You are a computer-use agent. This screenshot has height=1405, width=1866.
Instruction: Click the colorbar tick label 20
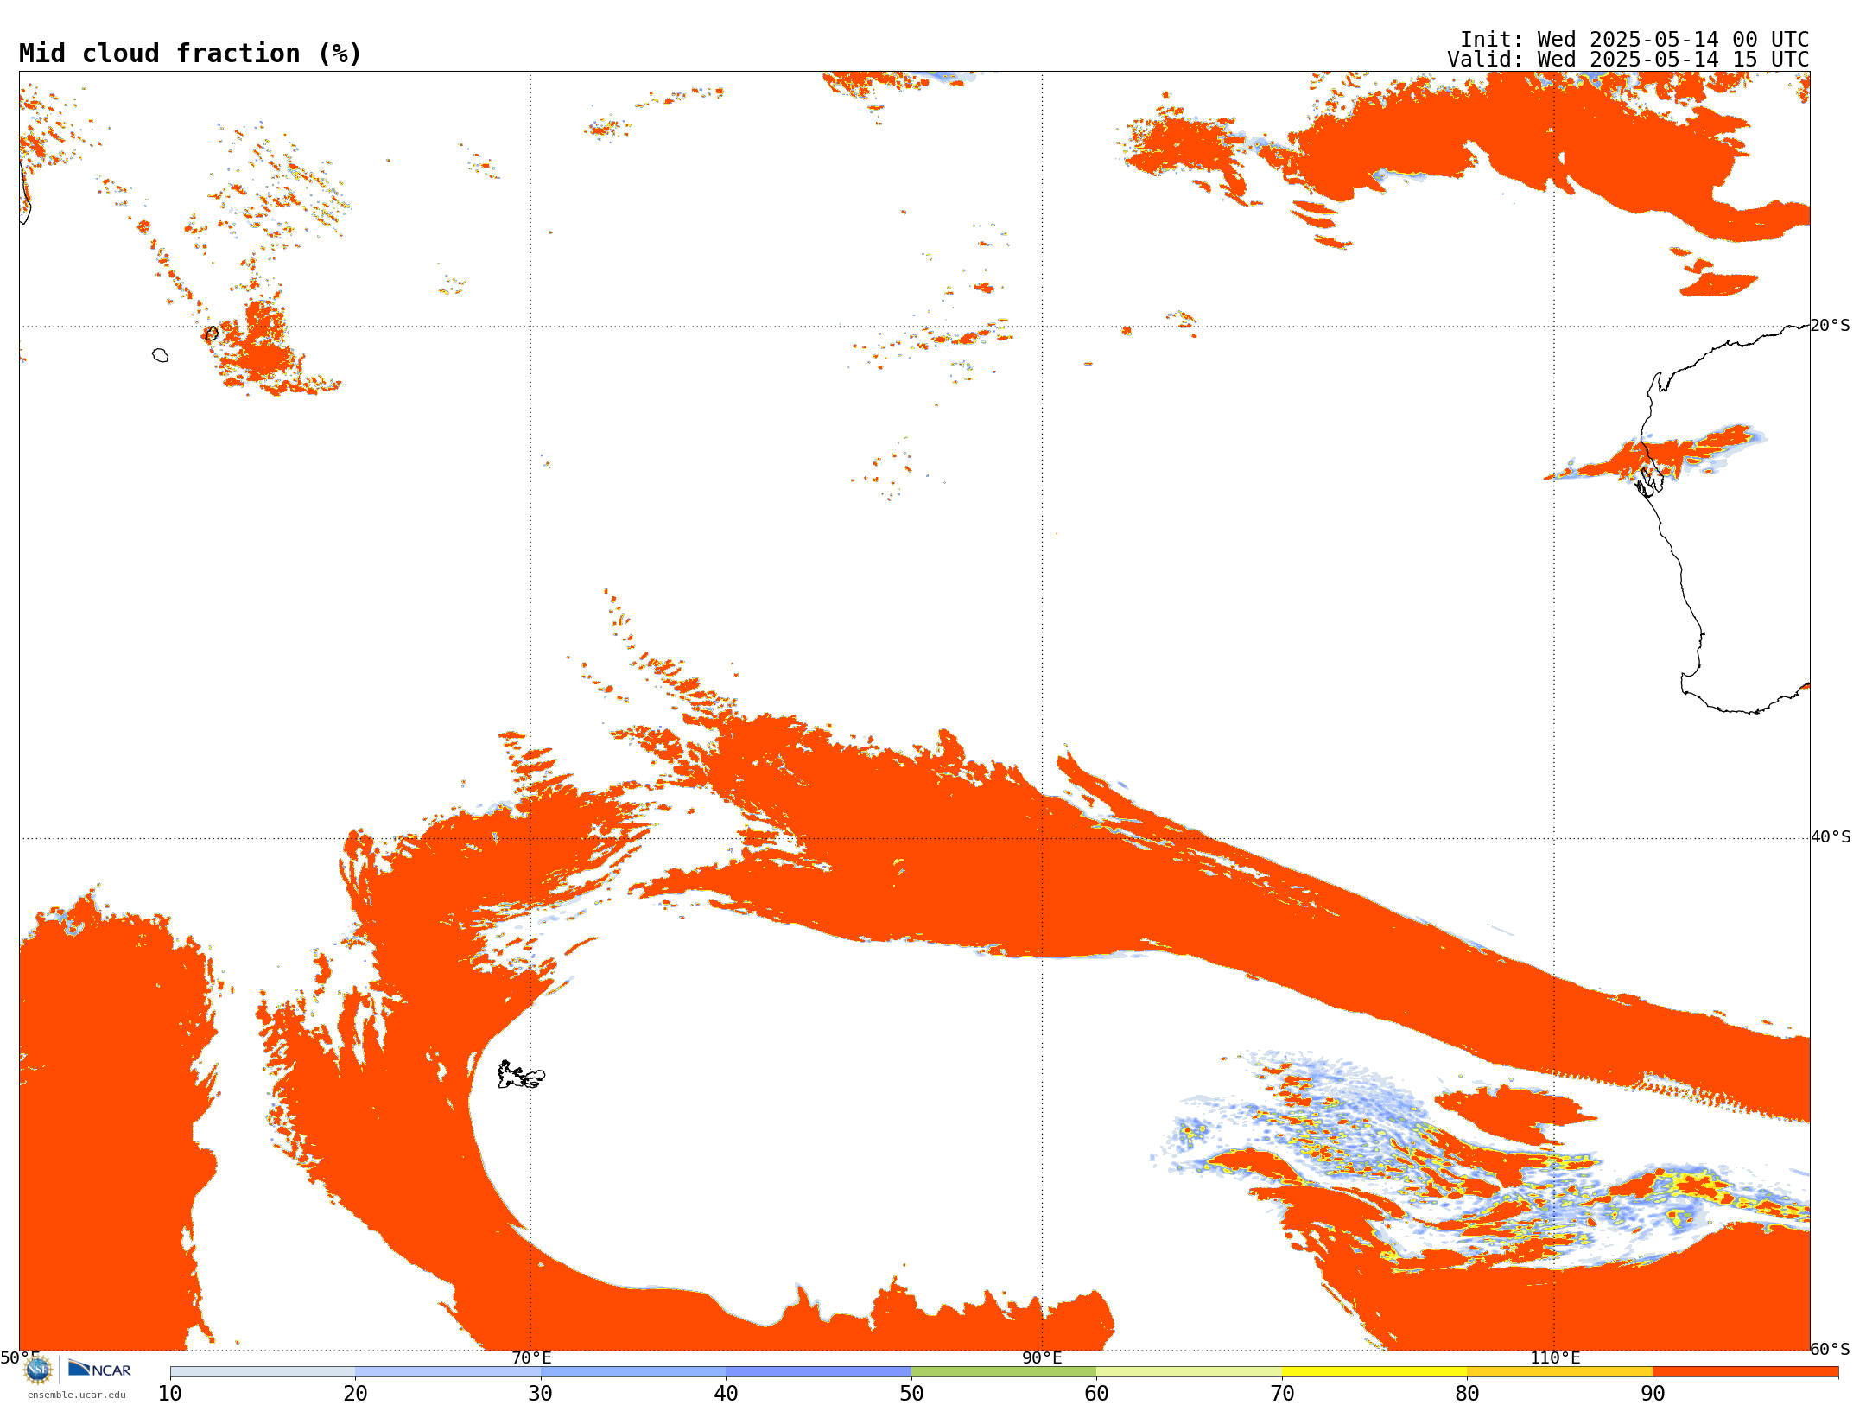point(355,1394)
